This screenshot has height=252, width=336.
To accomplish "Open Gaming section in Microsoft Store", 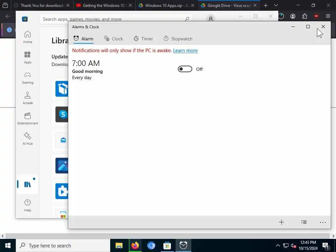I will (28, 78).
